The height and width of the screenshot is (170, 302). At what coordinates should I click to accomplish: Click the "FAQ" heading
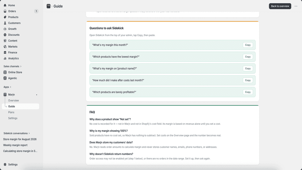click(92, 112)
